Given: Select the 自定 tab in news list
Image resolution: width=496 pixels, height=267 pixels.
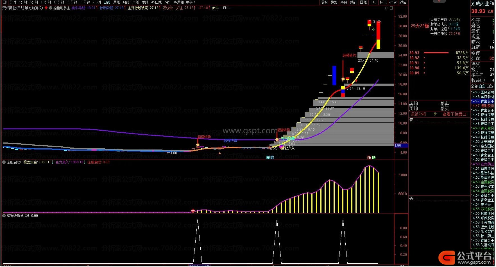Looking at the screenshot, I should [482, 86].
